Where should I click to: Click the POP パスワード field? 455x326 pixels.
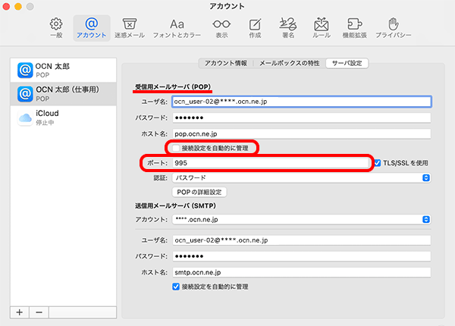pos(302,118)
